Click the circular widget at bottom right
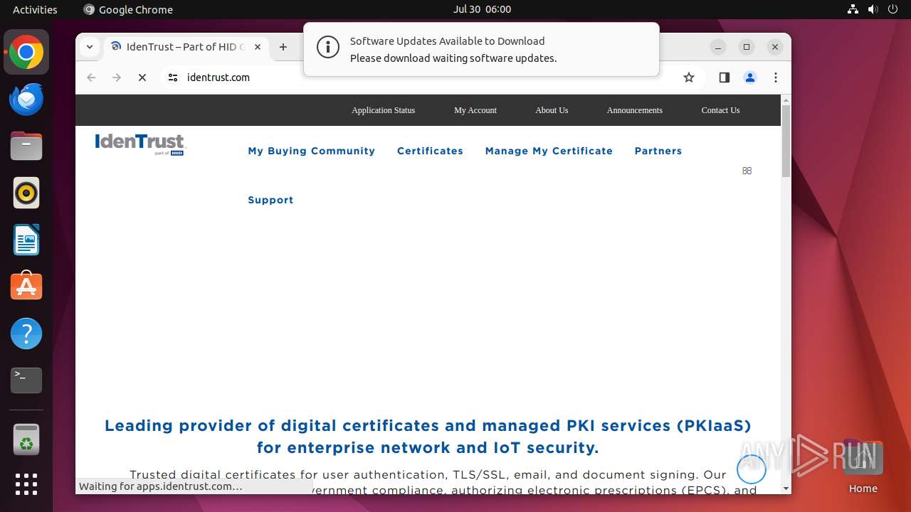This screenshot has width=911, height=512. pos(751,469)
